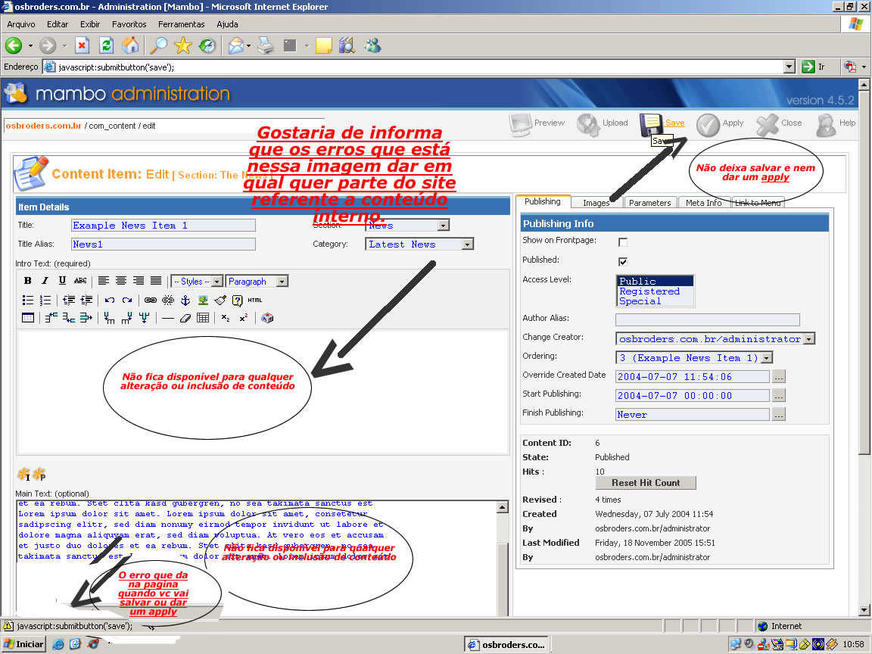The image size is (872, 654).
Task: Apply subscript formatting
Action: tap(226, 318)
